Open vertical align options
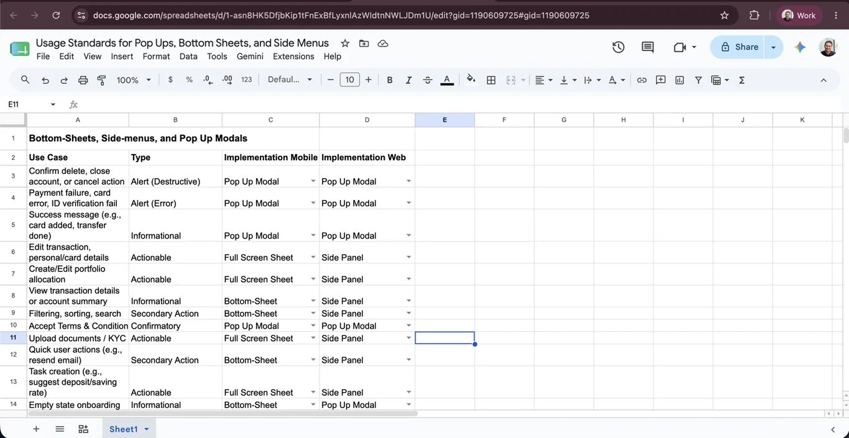849x438 pixels. [x=568, y=80]
